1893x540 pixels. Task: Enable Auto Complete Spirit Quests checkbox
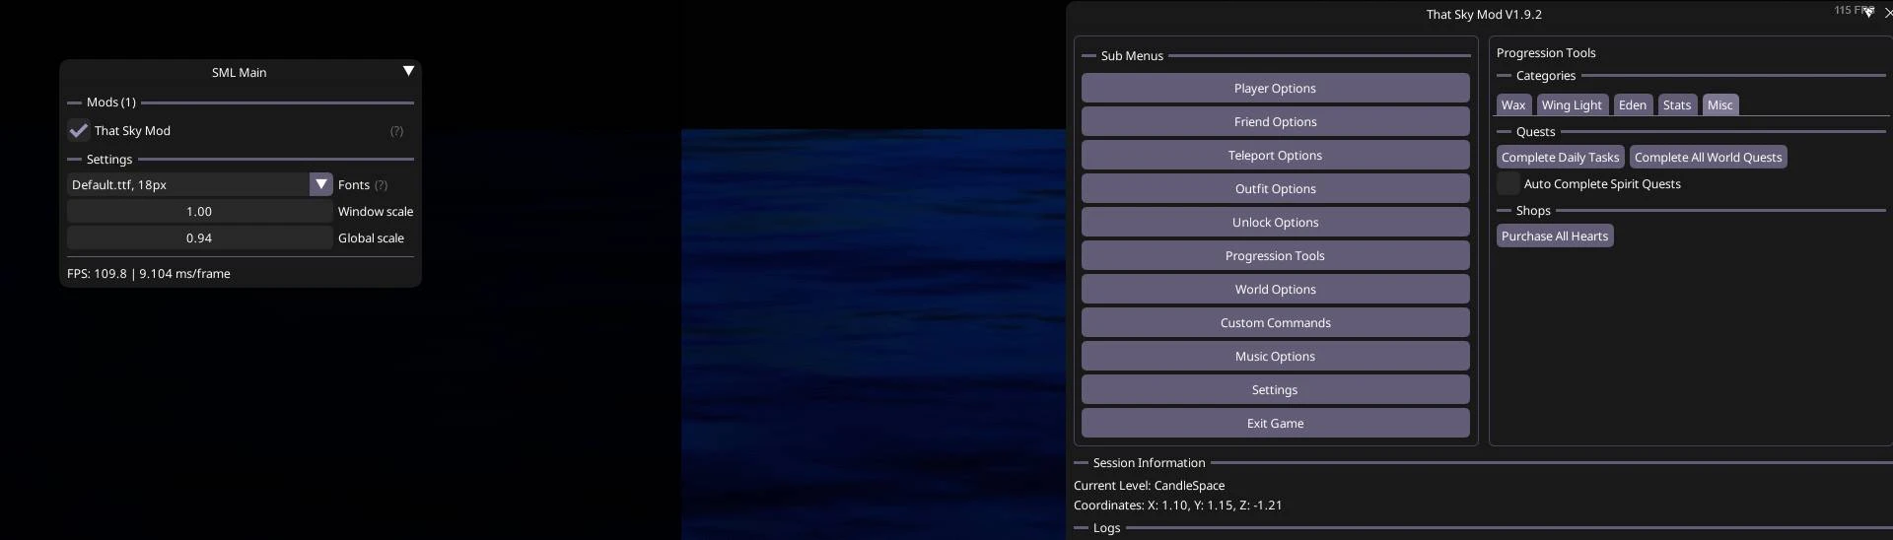tap(1508, 183)
